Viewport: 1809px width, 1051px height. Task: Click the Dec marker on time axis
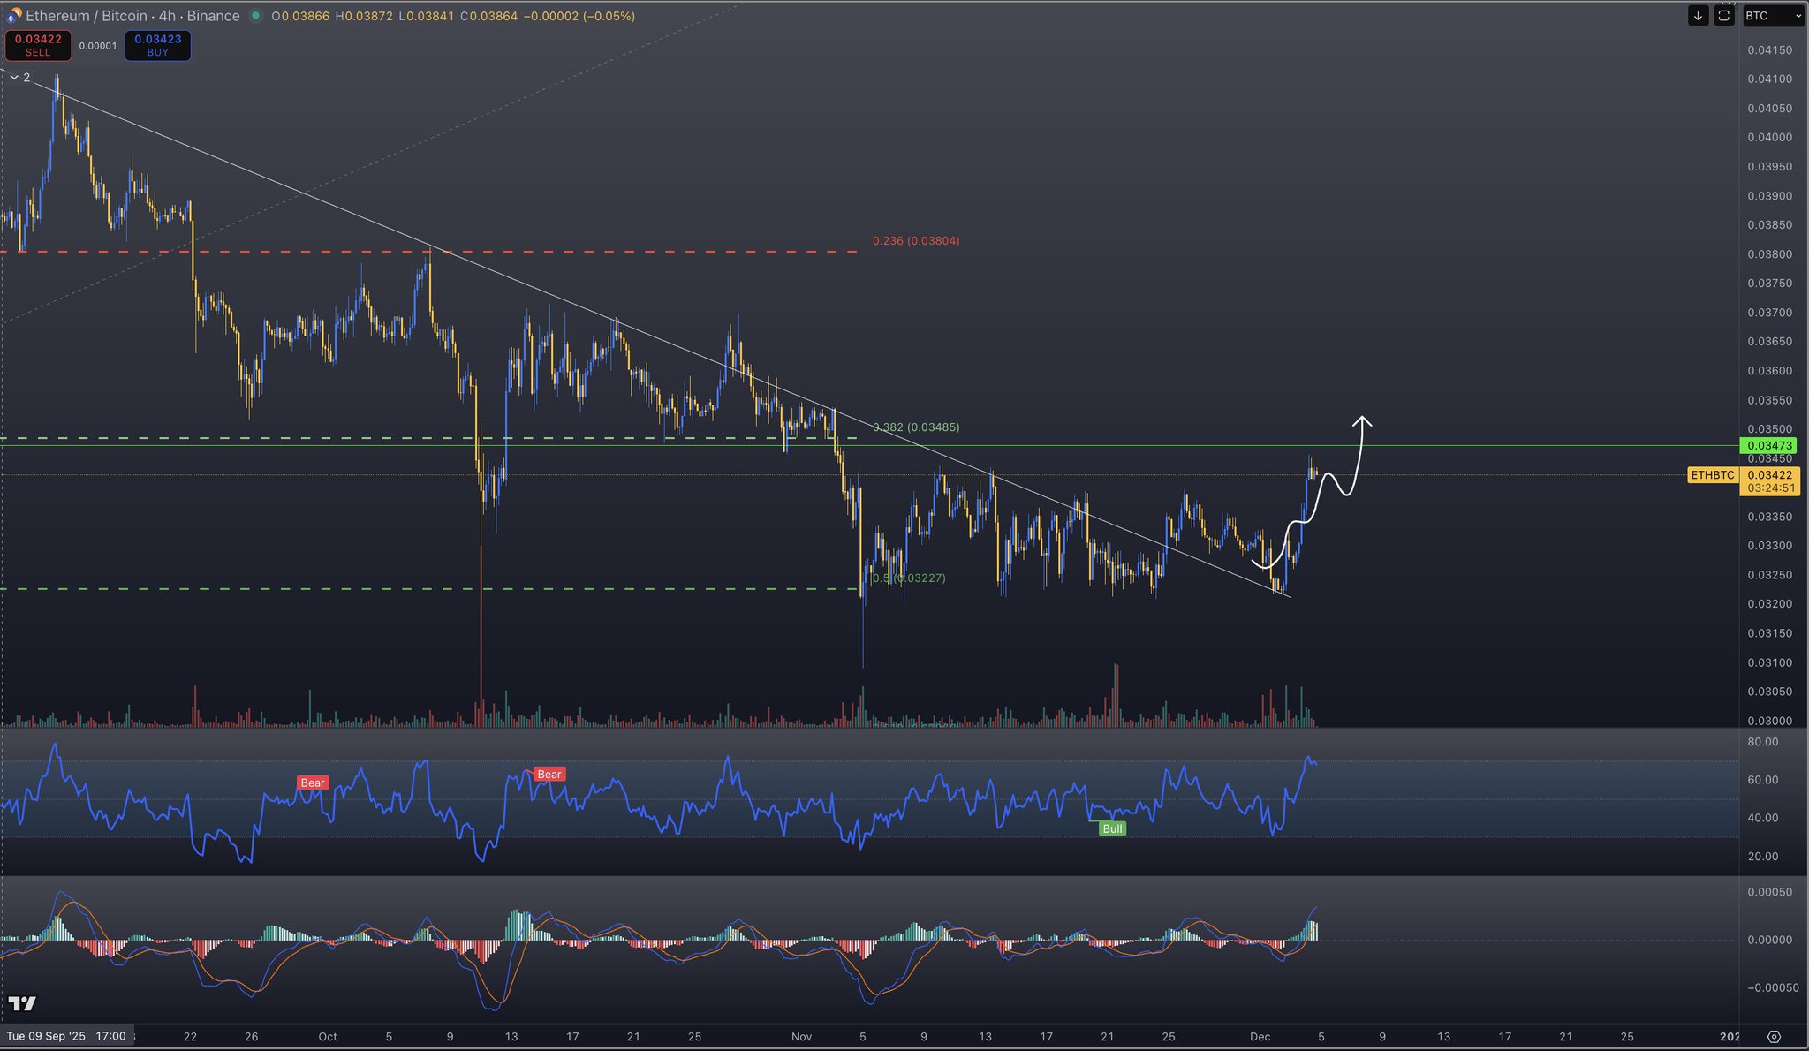tap(1260, 1037)
